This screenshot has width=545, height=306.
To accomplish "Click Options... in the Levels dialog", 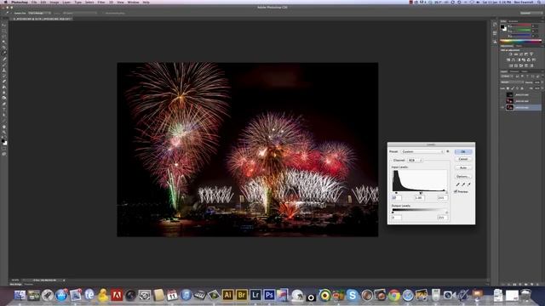I will pyautogui.click(x=463, y=177).
